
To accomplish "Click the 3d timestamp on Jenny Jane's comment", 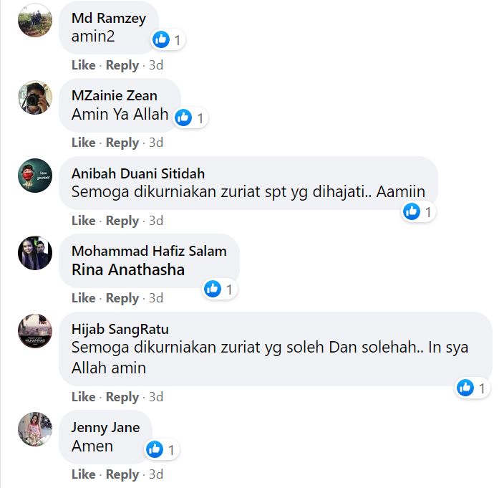I will 156,474.
